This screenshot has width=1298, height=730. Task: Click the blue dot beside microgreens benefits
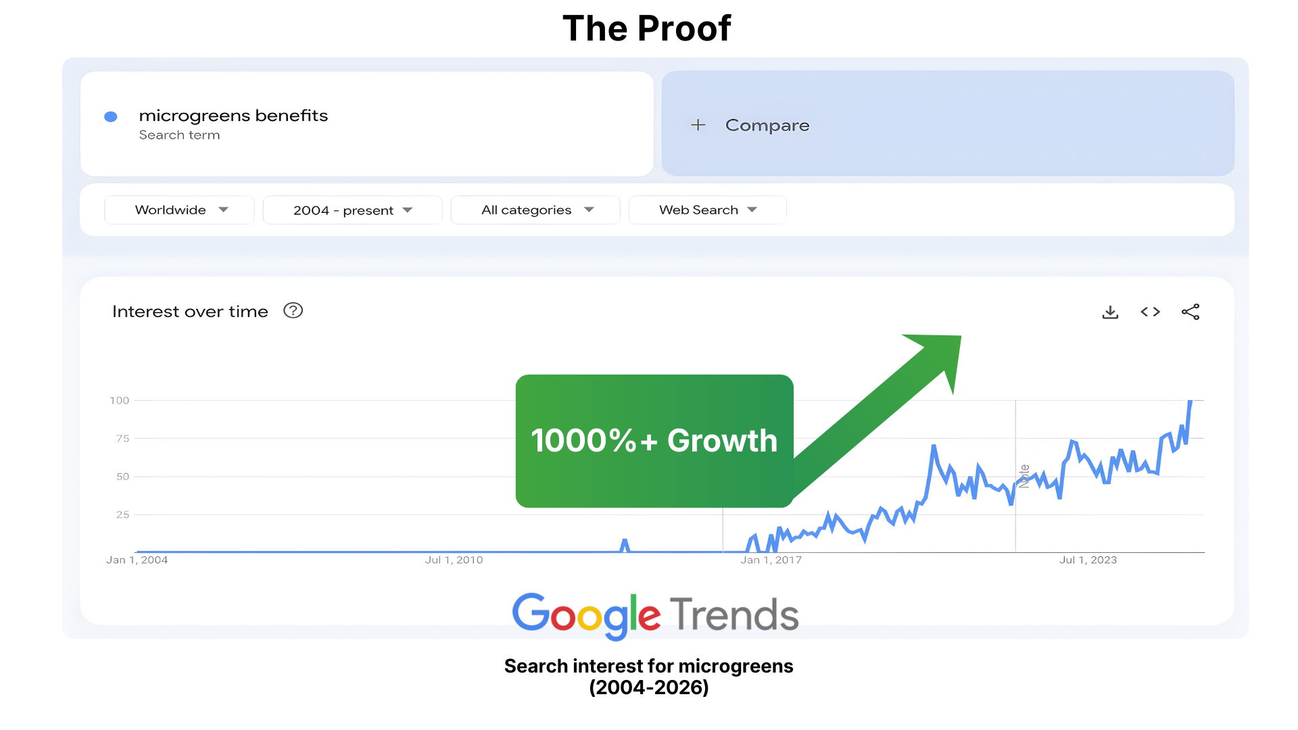tap(111, 116)
